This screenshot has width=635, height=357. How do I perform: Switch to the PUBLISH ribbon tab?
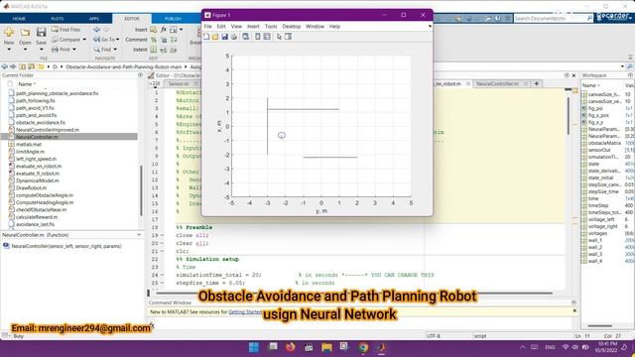click(x=173, y=19)
